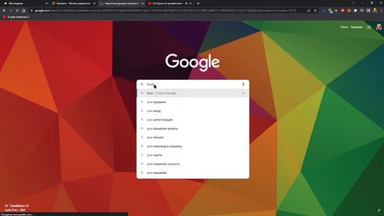
Task: Customize page with pencil icon at bottom right
Action: (x=379, y=210)
